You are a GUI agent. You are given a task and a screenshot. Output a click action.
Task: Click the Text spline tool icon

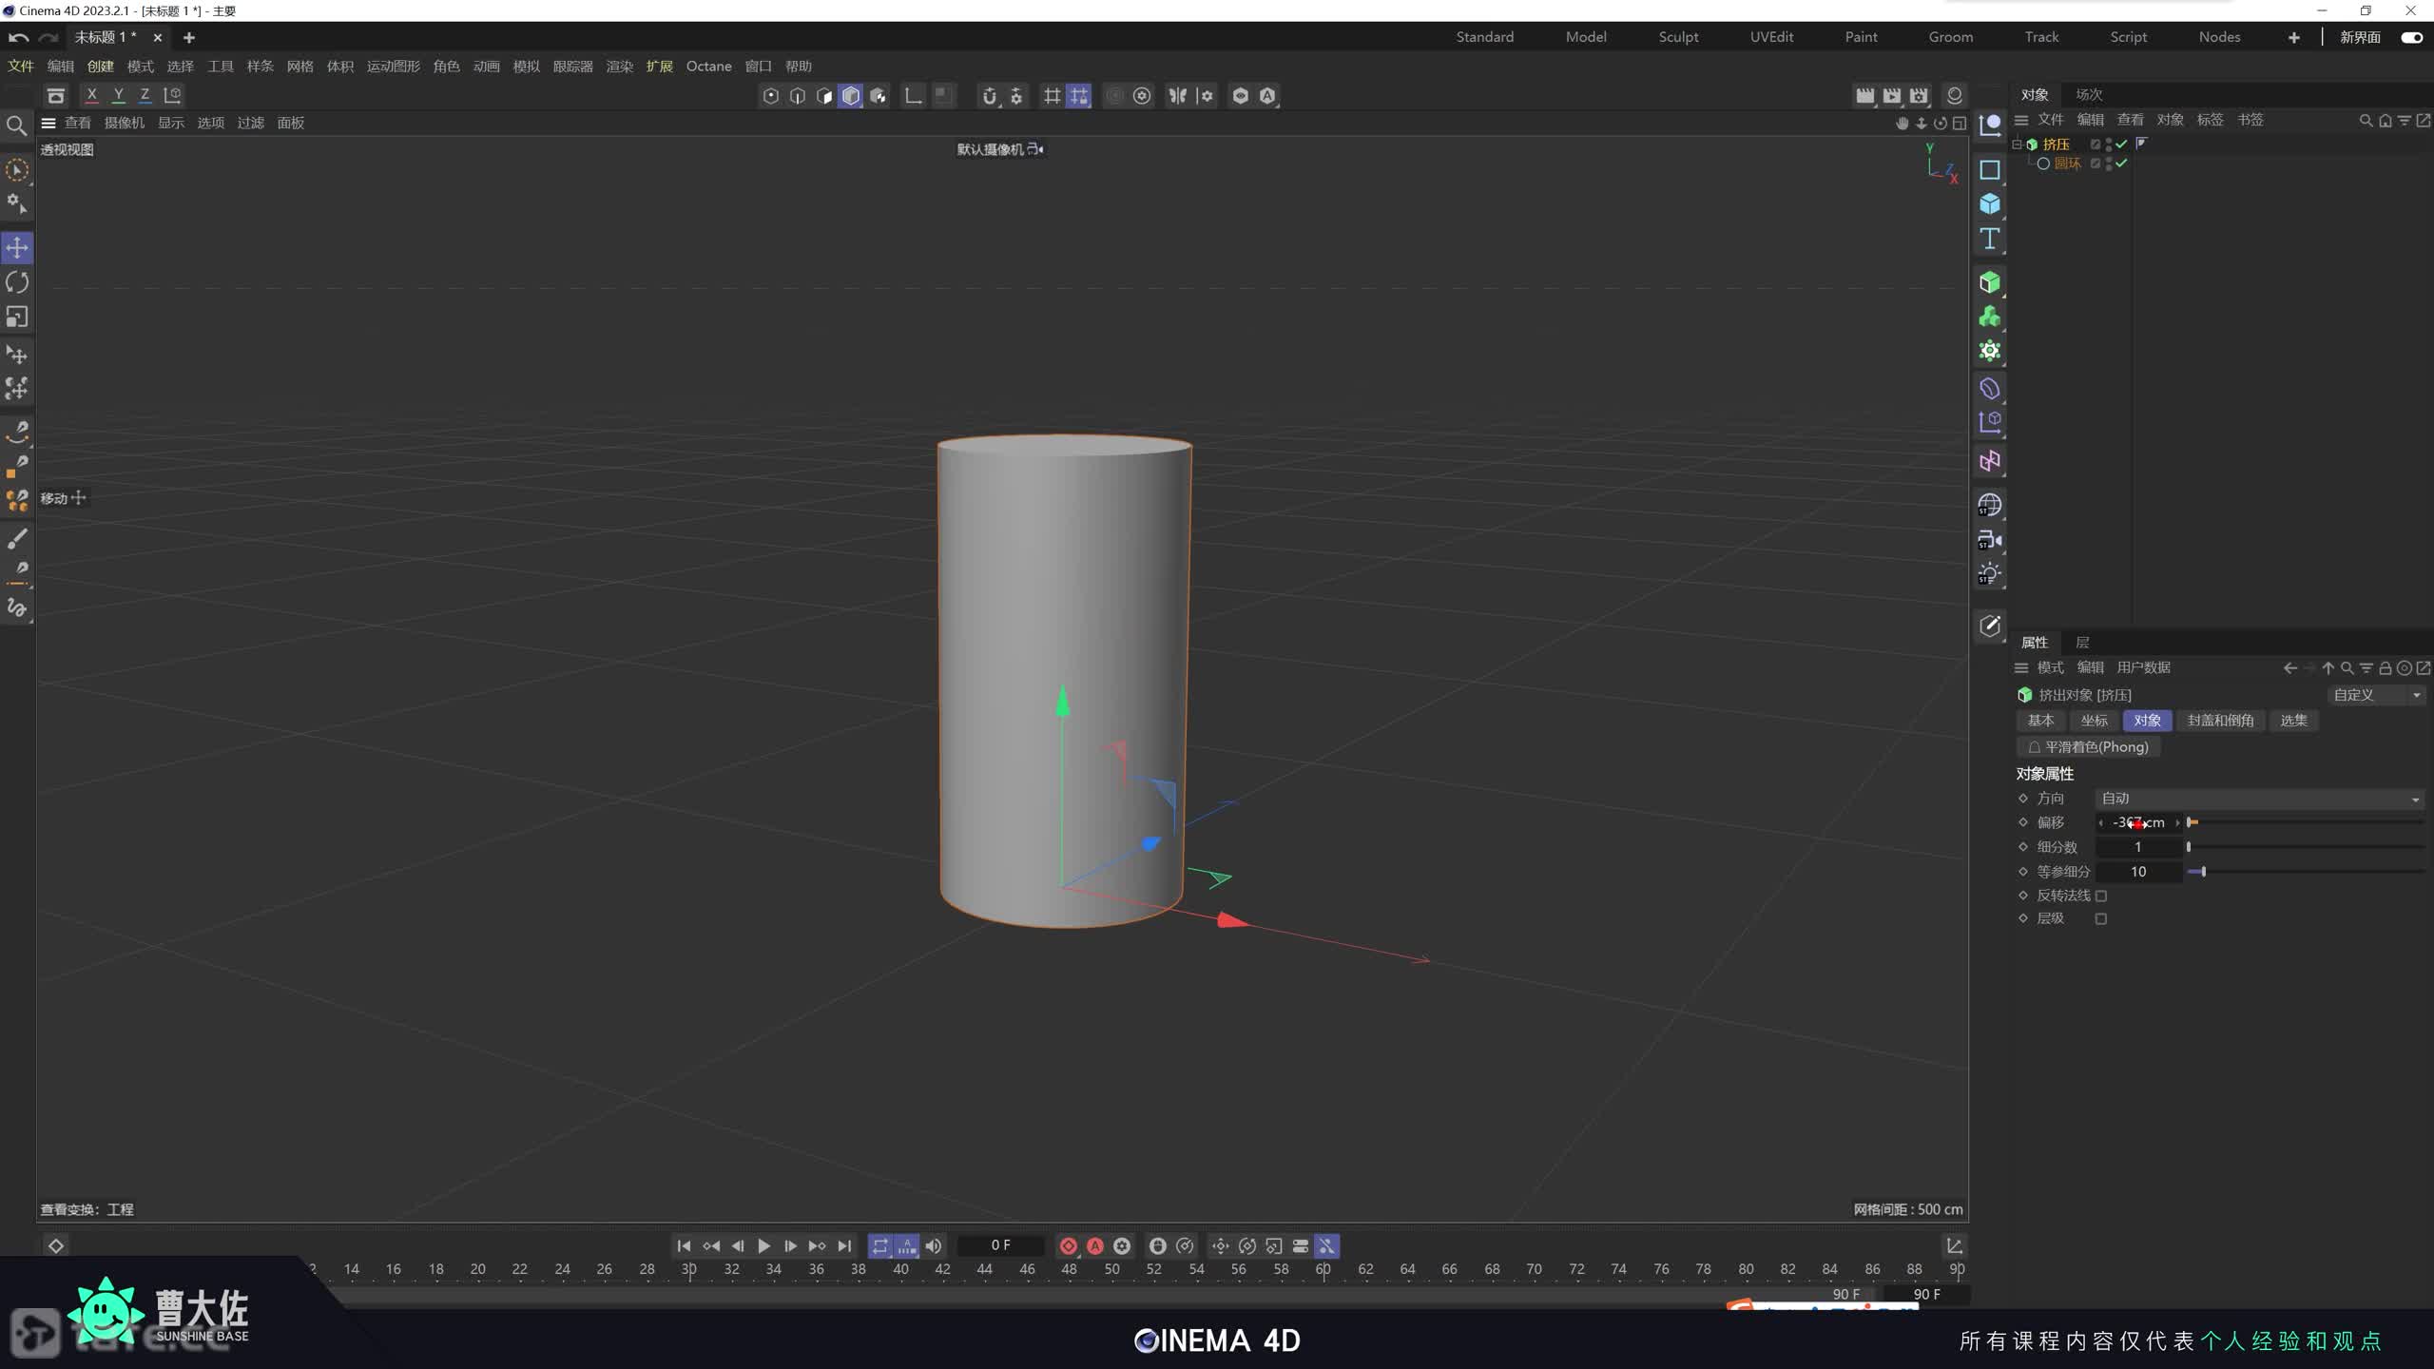coord(1989,239)
